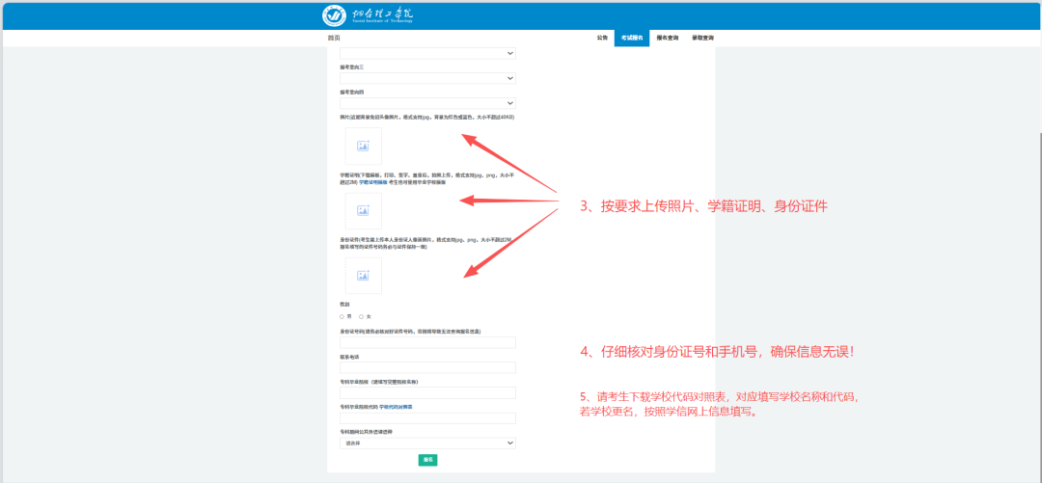Select the 女 radio button
This screenshot has width=1042, height=483.
coord(362,316)
